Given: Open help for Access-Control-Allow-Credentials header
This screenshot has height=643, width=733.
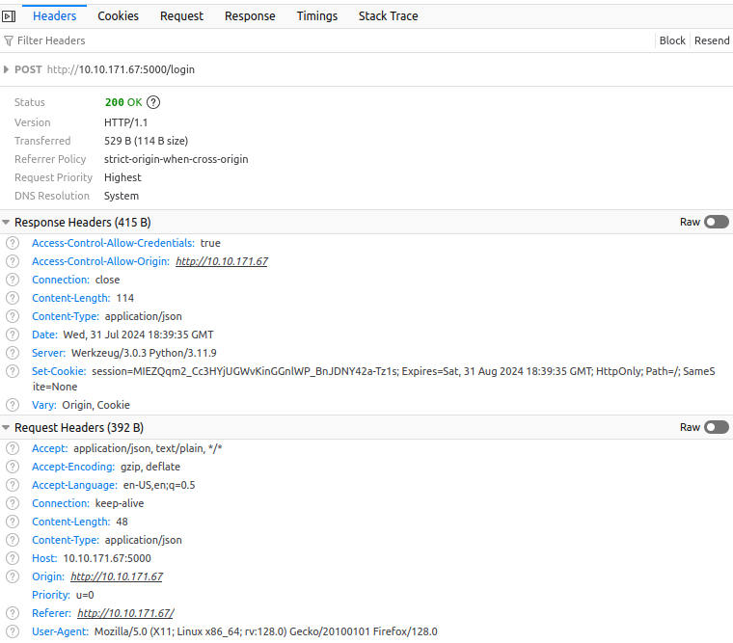Looking at the screenshot, I should (x=13, y=243).
